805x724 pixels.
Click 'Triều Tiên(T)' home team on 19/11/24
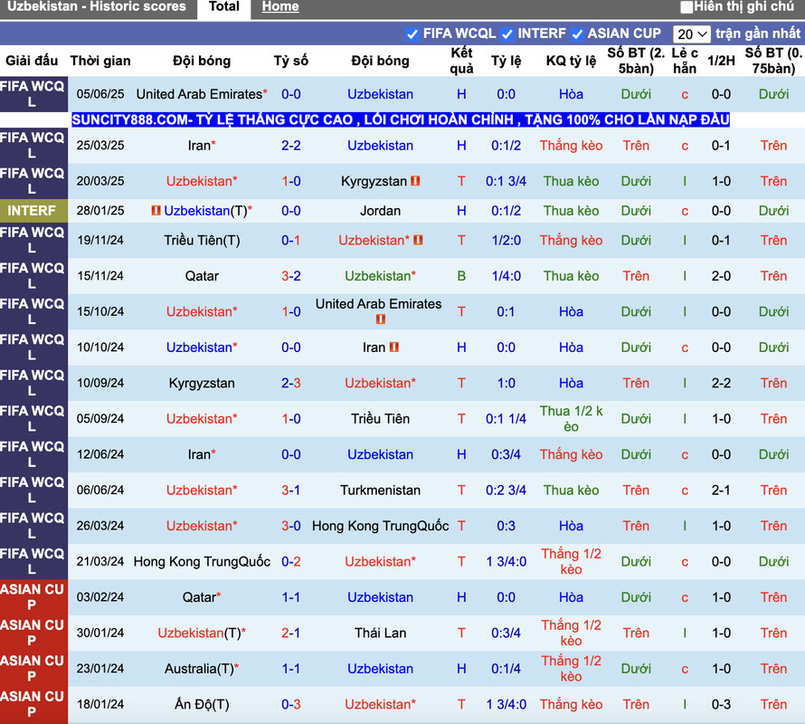(202, 240)
